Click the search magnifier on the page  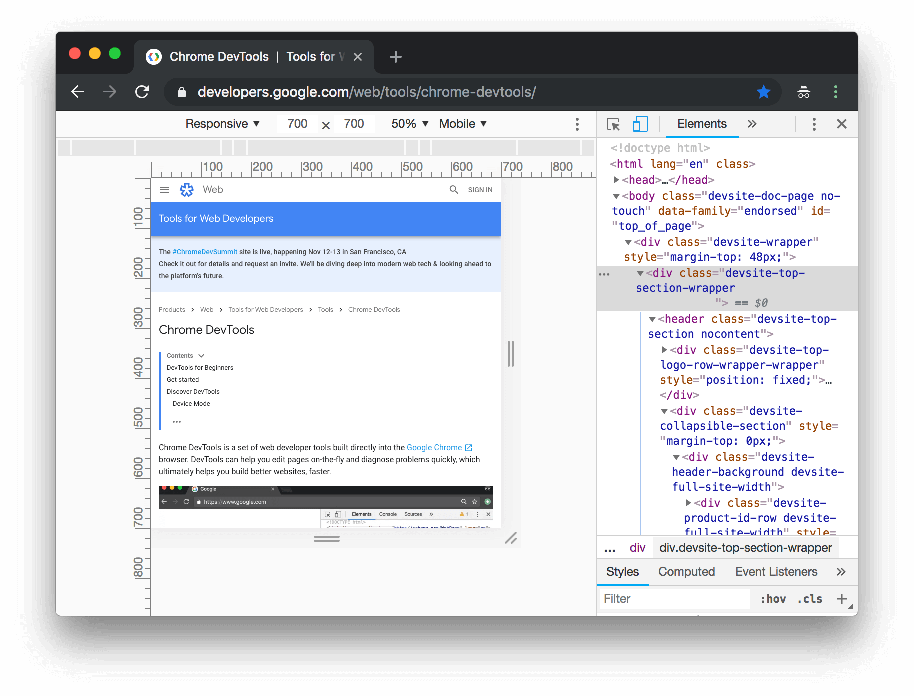tap(454, 190)
